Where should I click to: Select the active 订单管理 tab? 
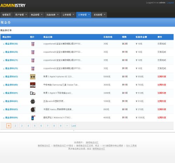[84, 15]
